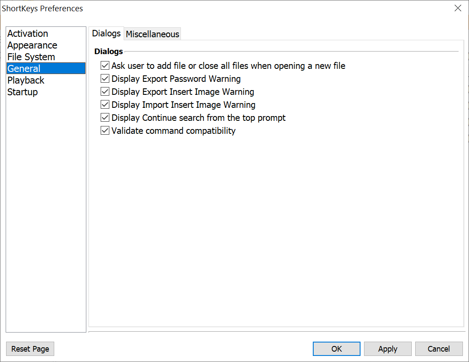Screen dimensions: 469x362
Task: Click the Reset Page button
Action: pyautogui.click(x=30, y=349)
